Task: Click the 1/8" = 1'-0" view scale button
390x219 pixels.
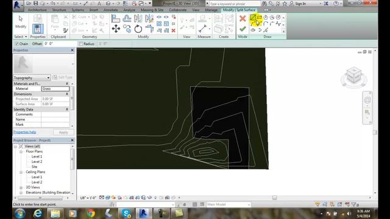Action: point(88,198)
